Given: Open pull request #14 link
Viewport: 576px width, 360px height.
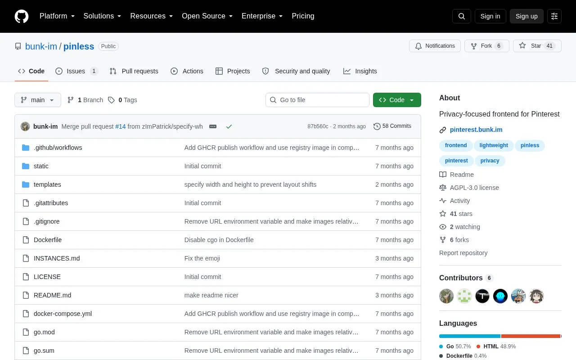Looking at the screenshot, I should 120,126.
